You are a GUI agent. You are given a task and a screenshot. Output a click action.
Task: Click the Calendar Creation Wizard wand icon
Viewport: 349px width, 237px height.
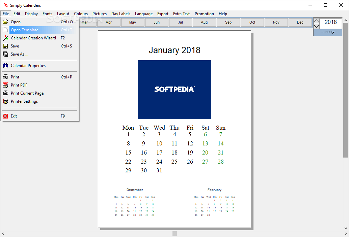5,38
